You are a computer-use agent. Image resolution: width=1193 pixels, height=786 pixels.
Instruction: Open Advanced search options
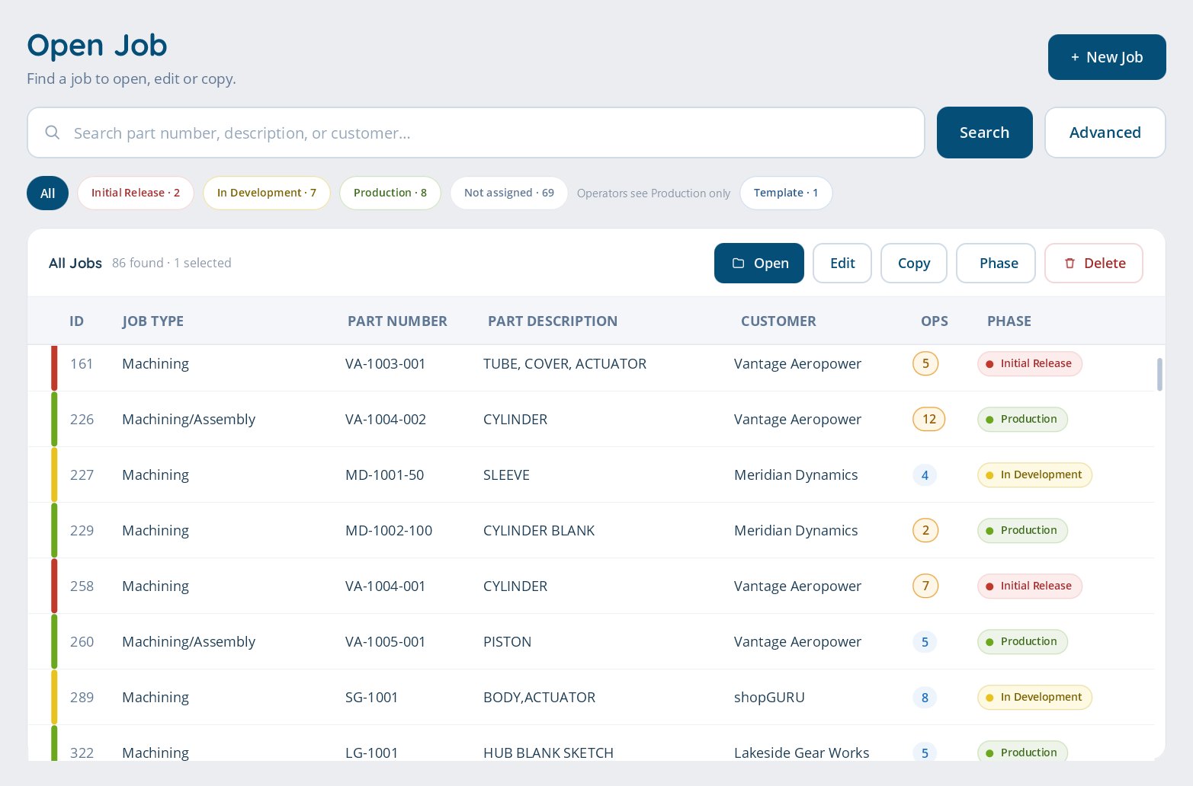[1105, 133]
